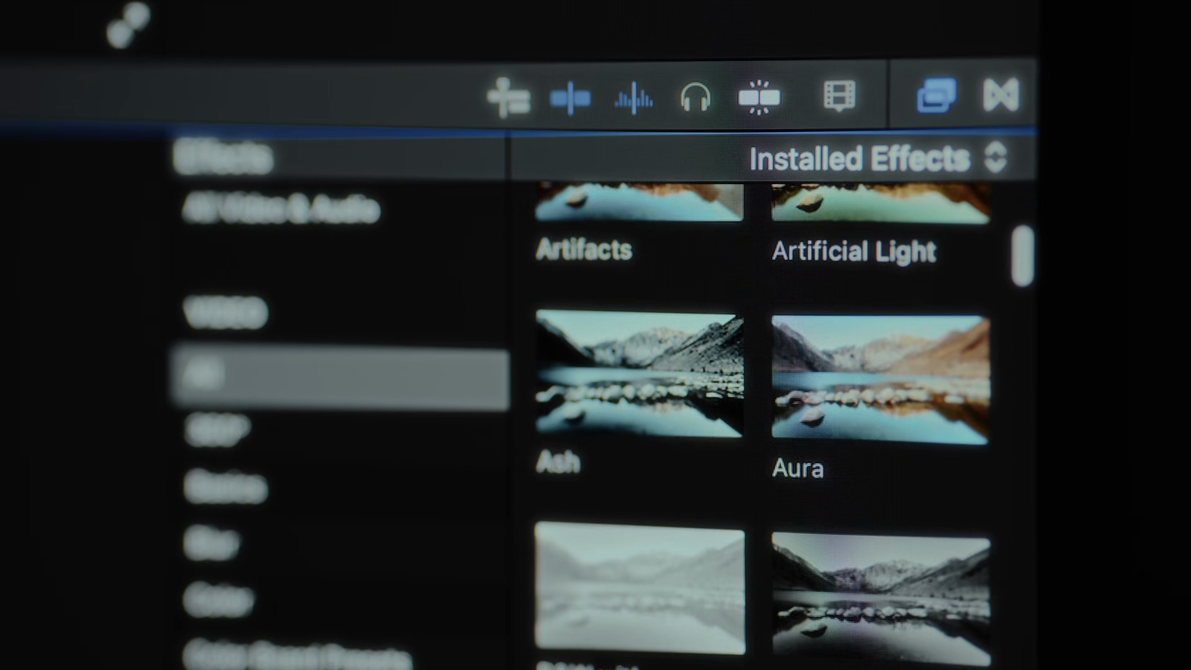The width and height of the screenshot is (1191, 670).
Task: Click the effects browser vertical scrollbar
Action: pyautogui.click(x=1022, y=256)
